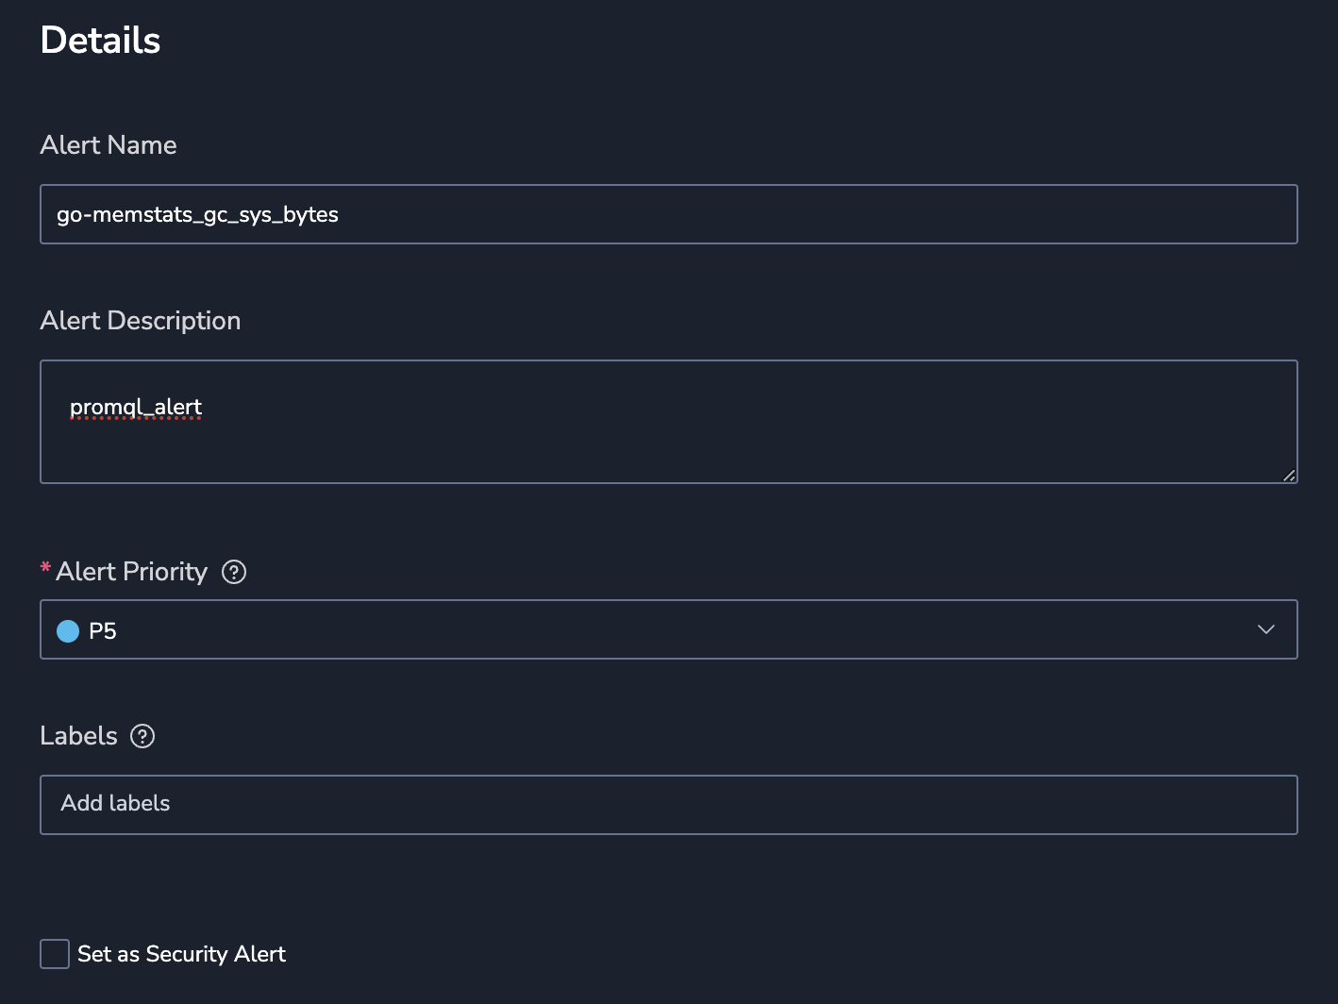Click the "Alert Name" field label
This screenshot has height=1004, width=1338.
pos(109,144)
